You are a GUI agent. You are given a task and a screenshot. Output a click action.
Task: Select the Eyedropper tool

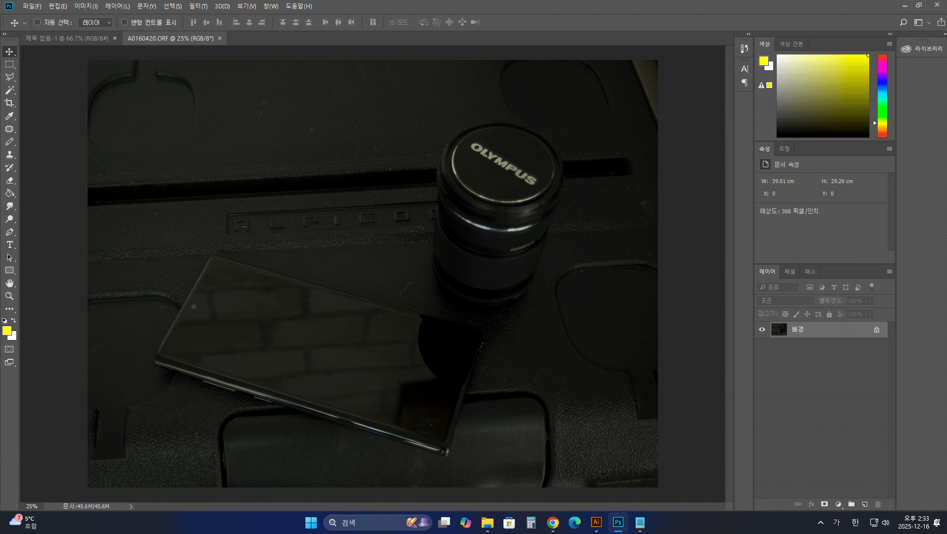tap(9, 116)
